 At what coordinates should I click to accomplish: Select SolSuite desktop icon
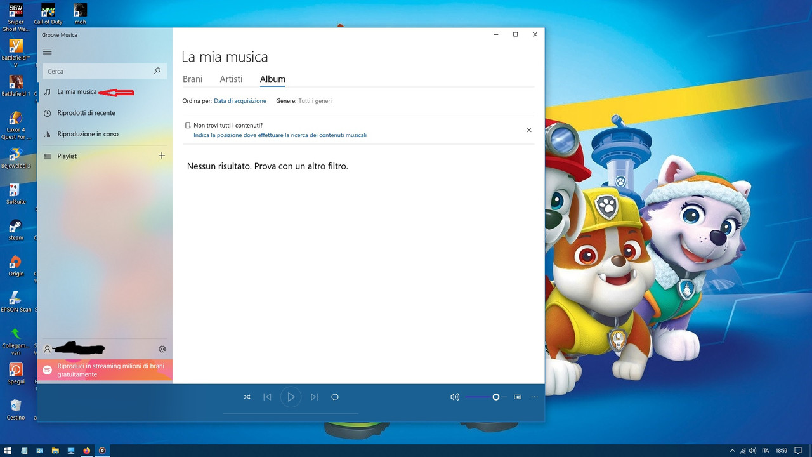click(x=16, y=194)
